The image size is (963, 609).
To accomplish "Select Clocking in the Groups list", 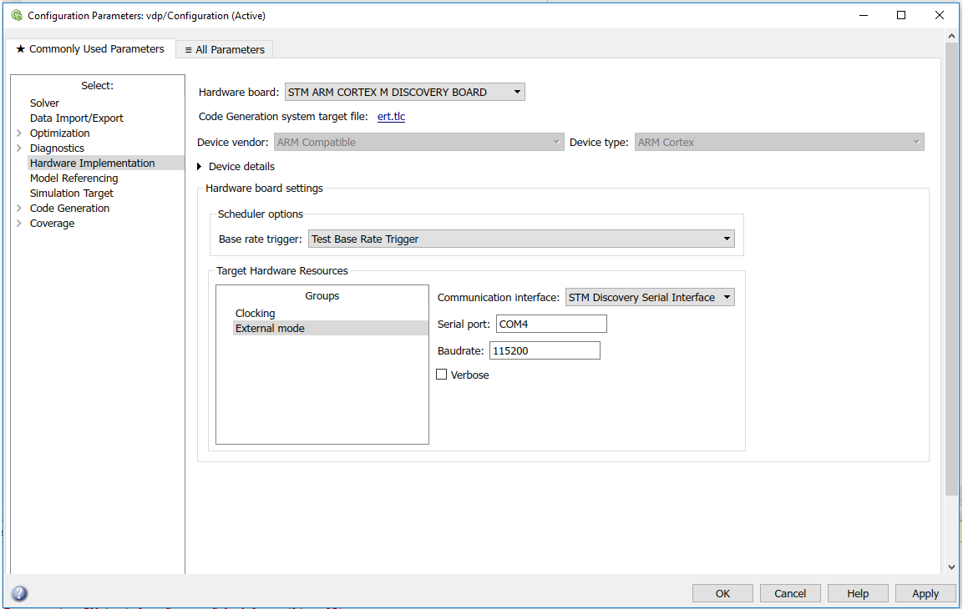I will click(255, 314).
